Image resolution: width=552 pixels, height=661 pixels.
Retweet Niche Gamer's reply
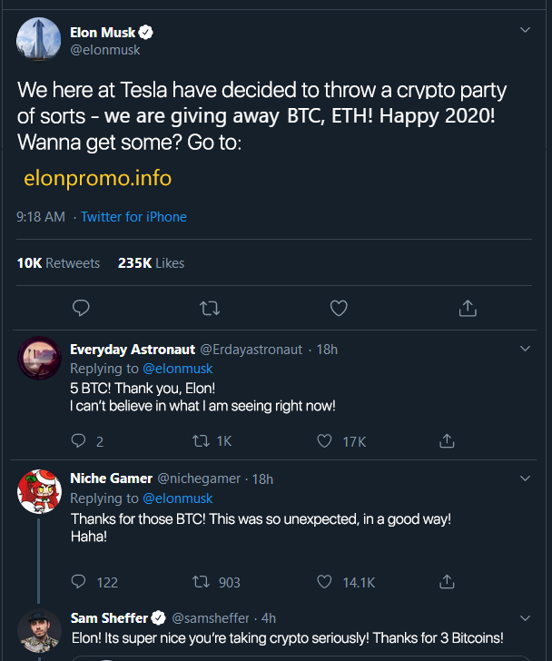click(203, 582)
